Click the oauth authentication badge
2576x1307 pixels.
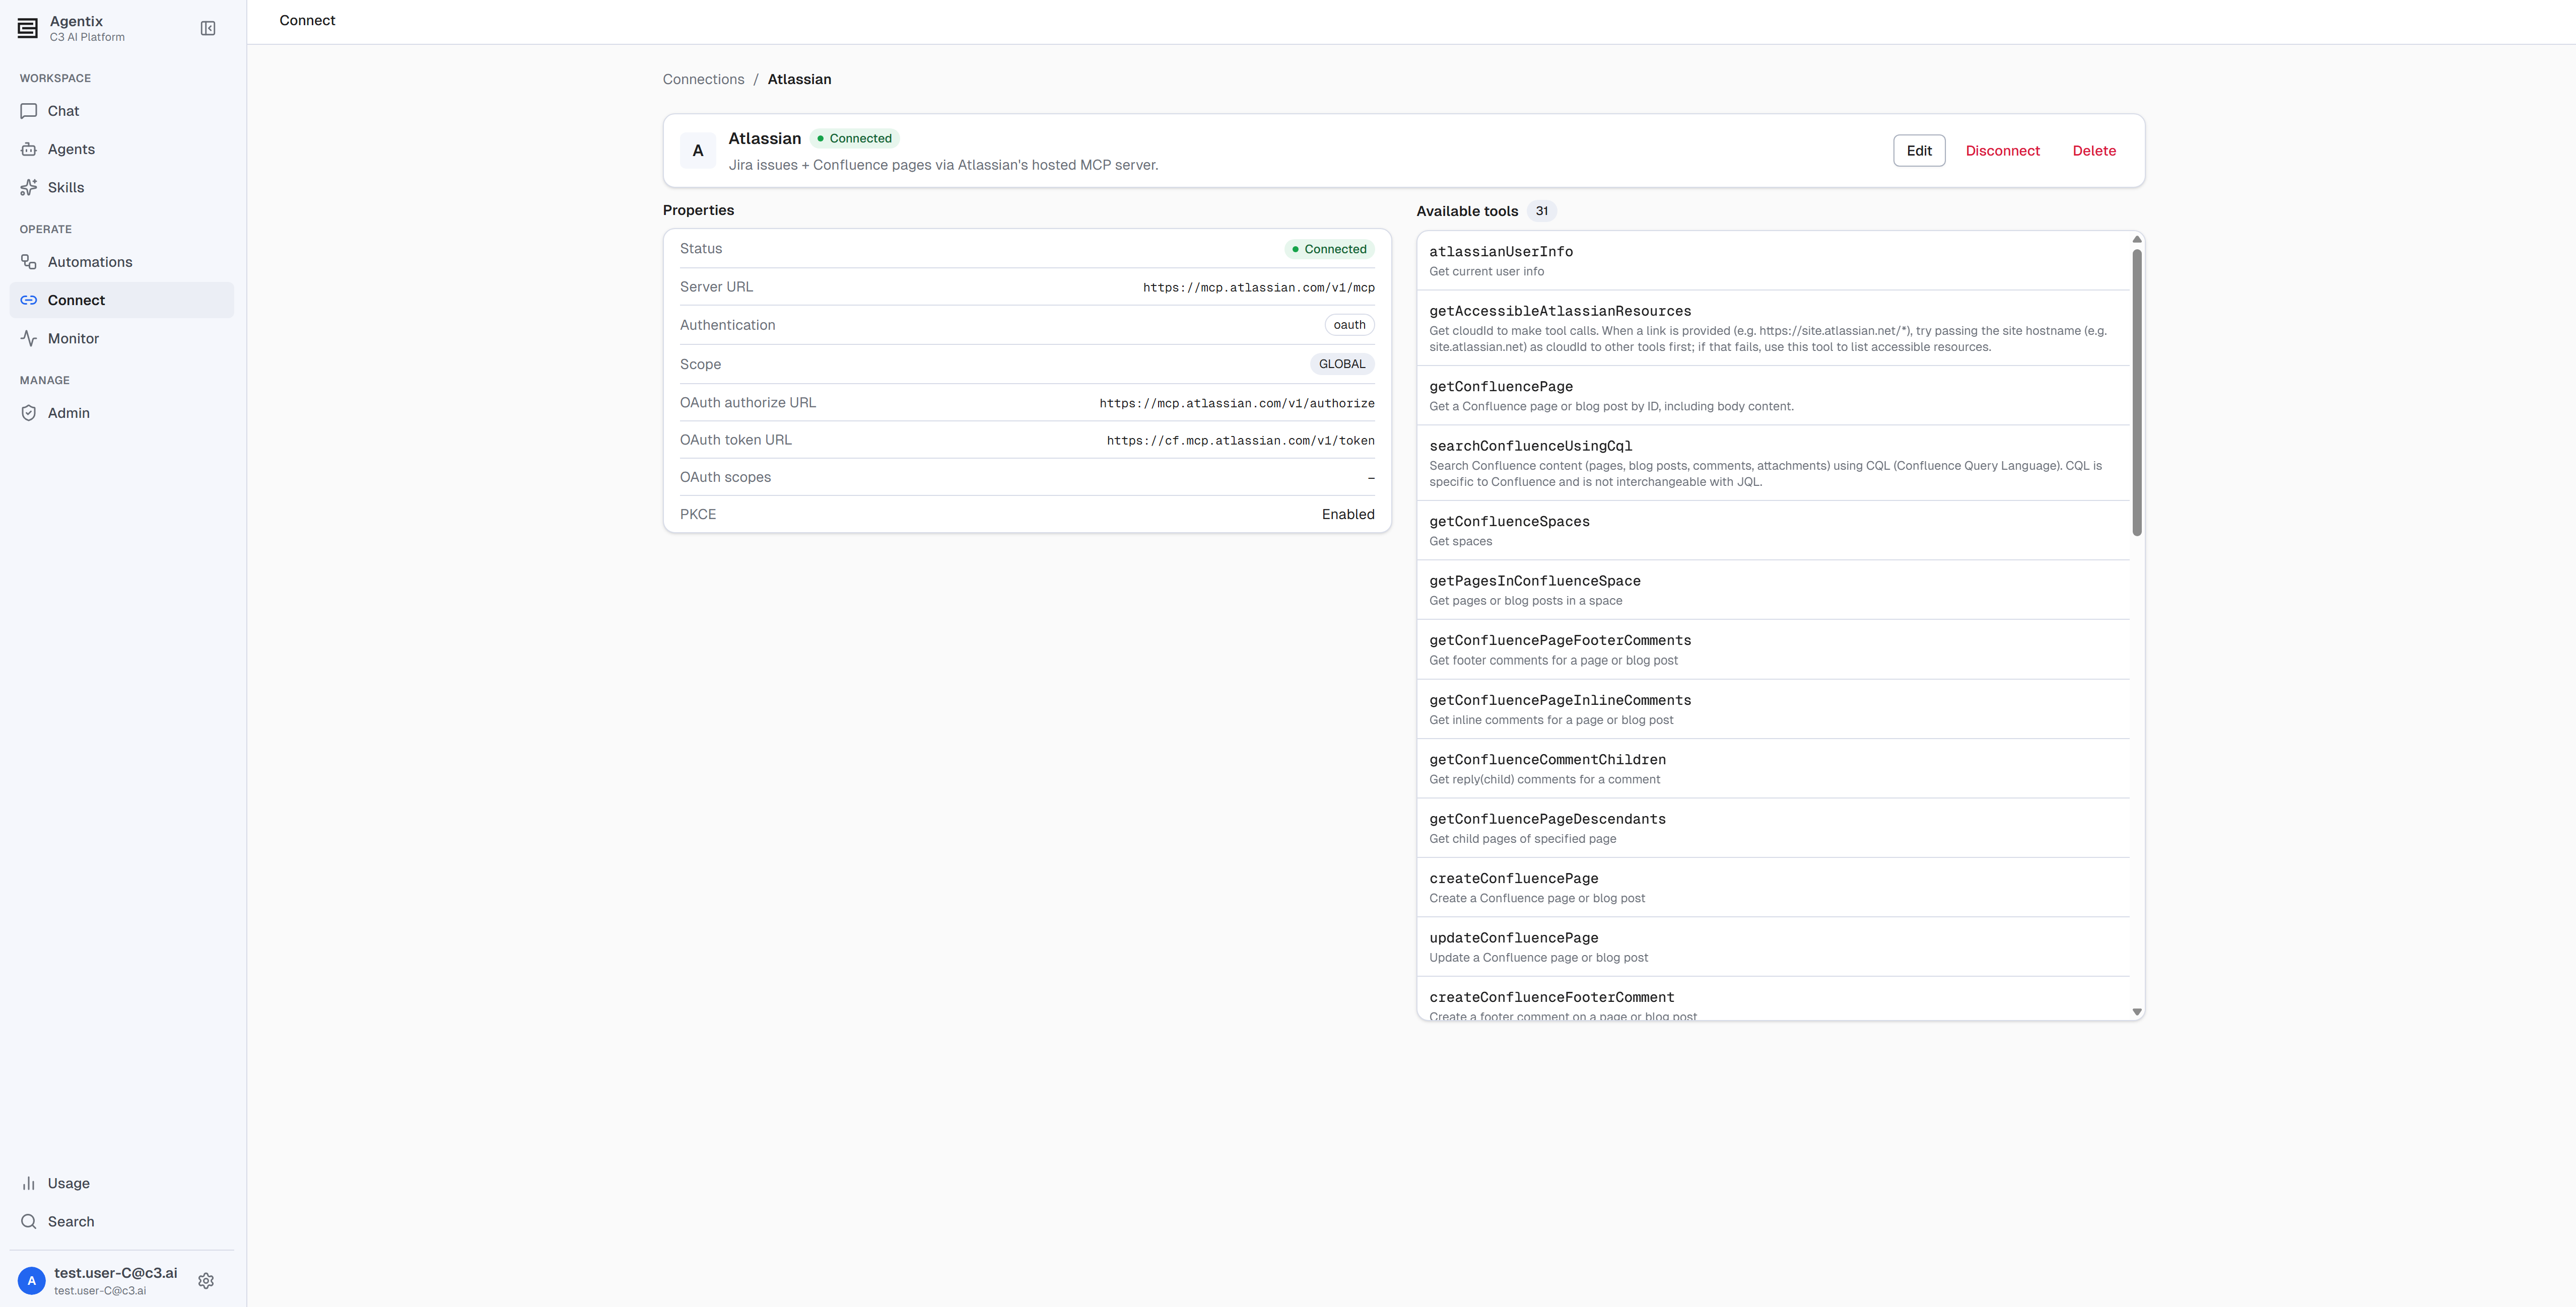(x=1349, y=325)
